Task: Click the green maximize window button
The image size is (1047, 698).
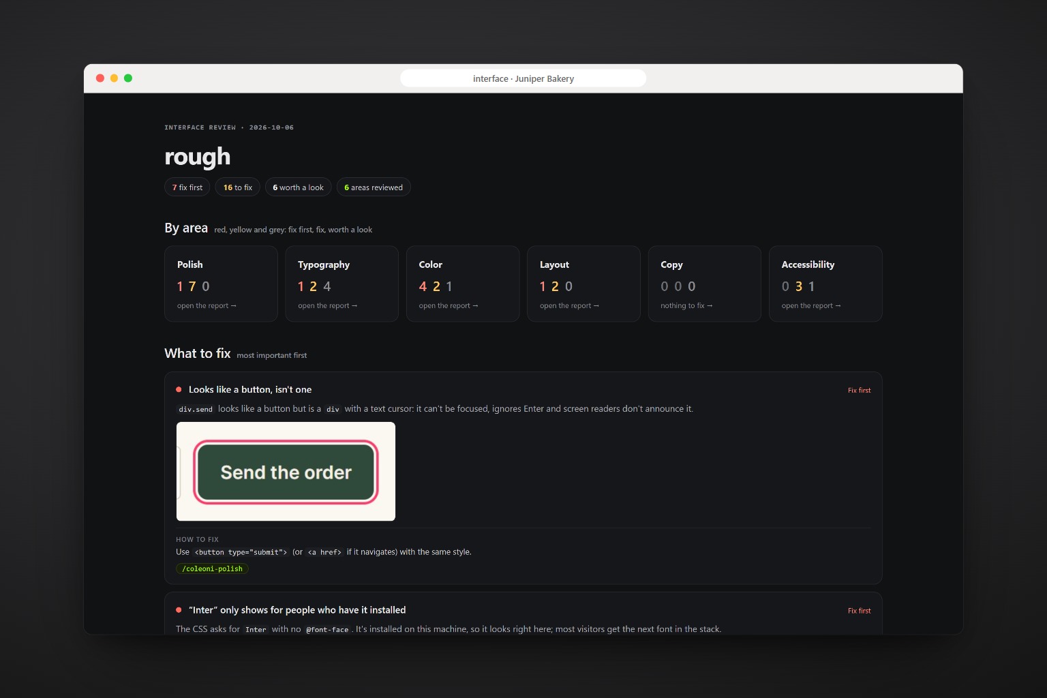Action: tap(128, 78)
